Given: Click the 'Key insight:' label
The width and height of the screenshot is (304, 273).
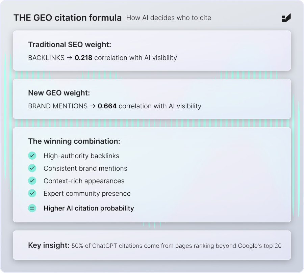Looking at the screenshot, I should click(x=49, y=245).
